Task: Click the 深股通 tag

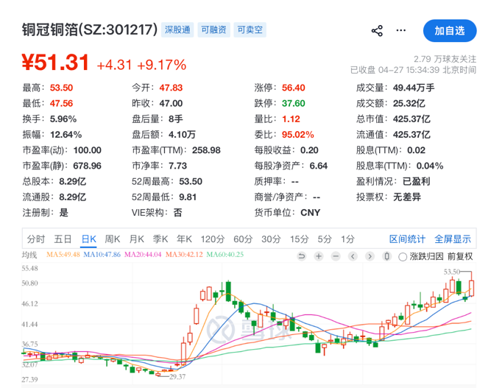Action: (177, 30)
